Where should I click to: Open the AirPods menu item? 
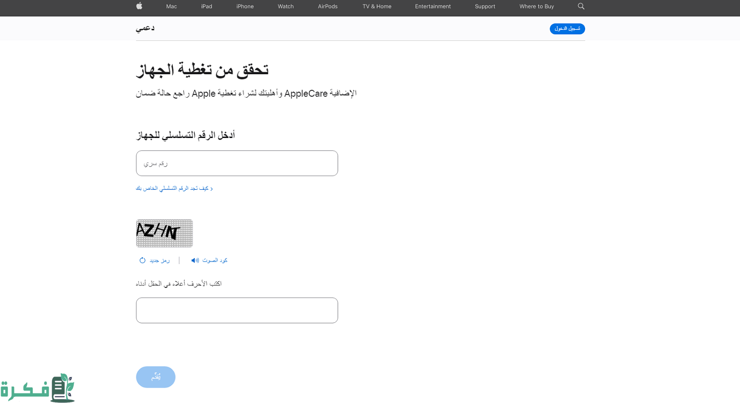[328, 6]
